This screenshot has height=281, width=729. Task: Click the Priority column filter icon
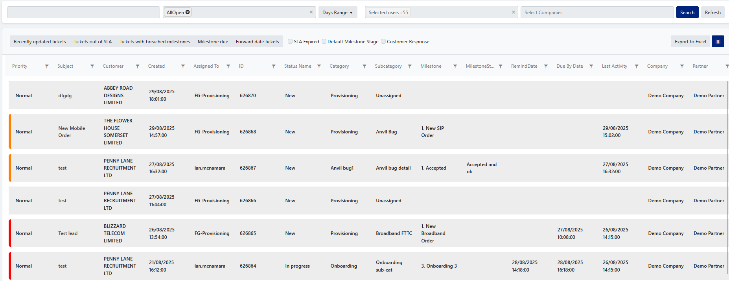click(x=47, y=67)
